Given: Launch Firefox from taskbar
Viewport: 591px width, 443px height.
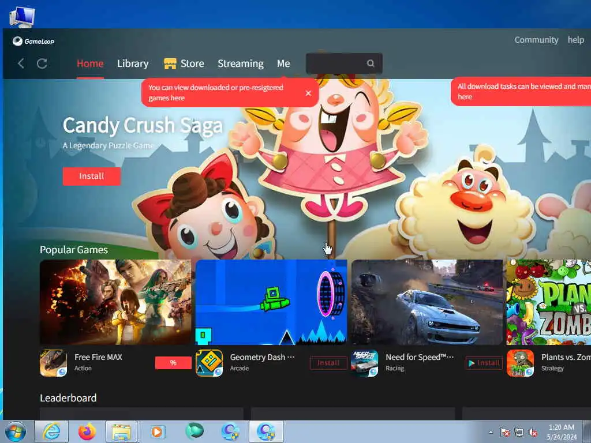Looking at the screenshot, I should click(87, 431).
